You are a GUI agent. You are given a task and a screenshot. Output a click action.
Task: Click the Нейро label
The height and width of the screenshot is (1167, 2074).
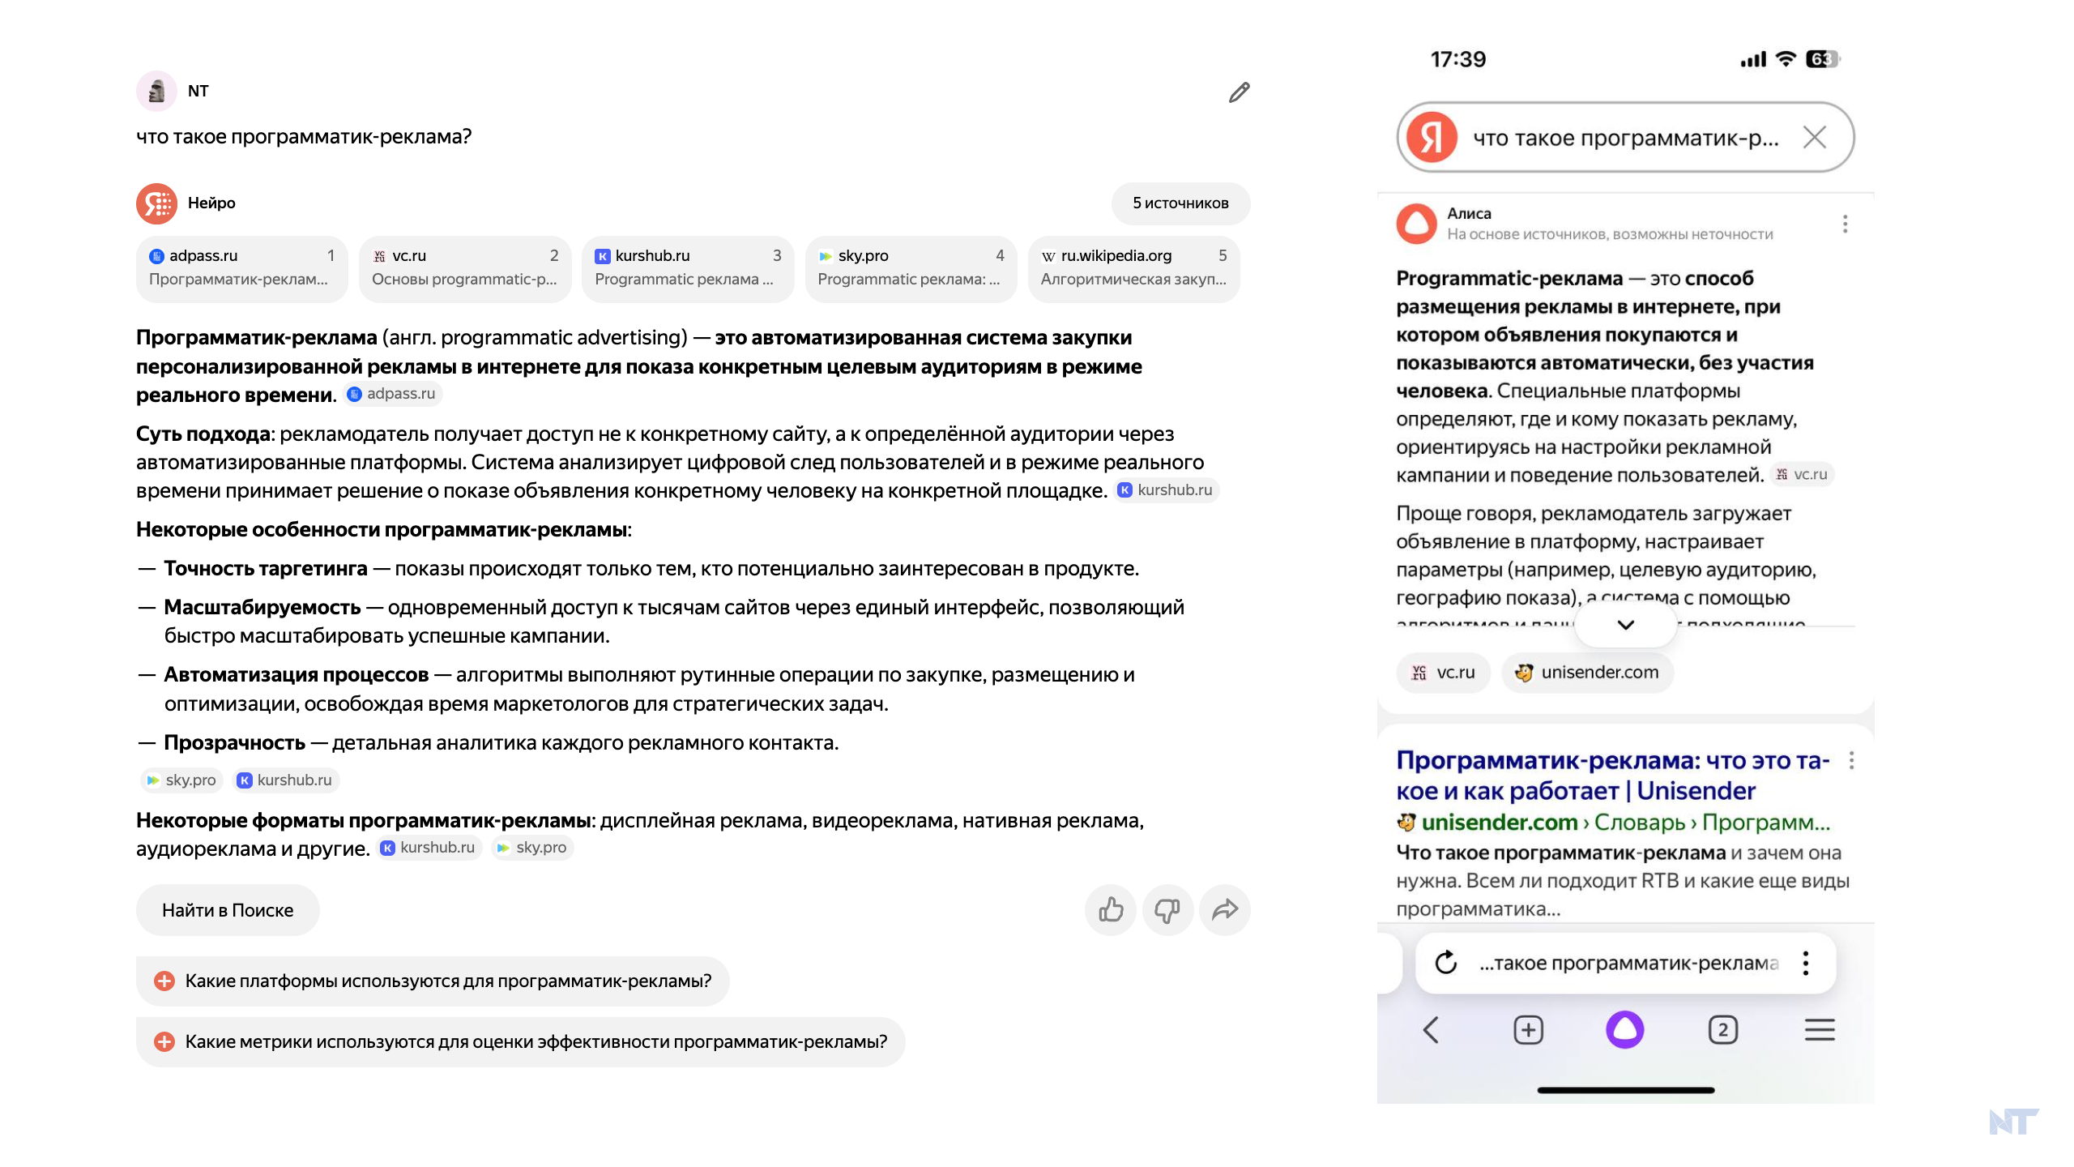click(211, 203)
